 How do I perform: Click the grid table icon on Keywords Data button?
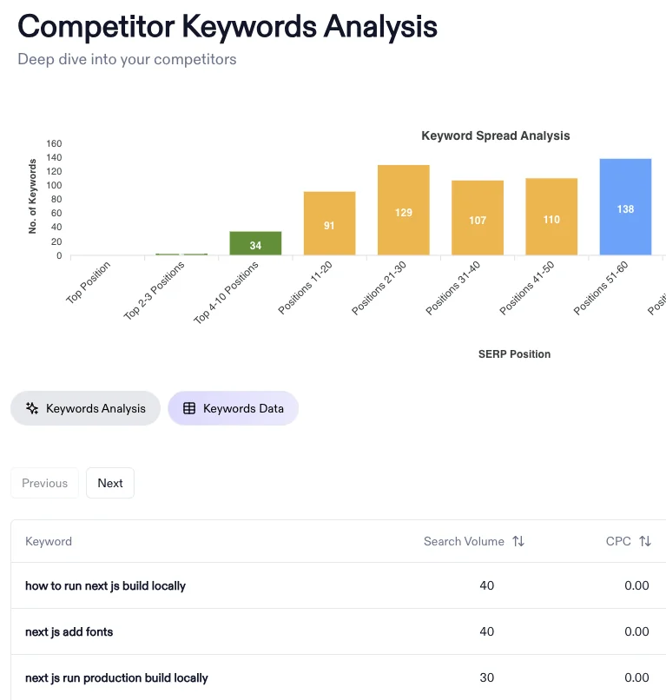click(189, 407)
